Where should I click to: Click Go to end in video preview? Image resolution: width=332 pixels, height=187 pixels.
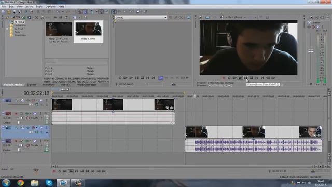tap(262, 78)
